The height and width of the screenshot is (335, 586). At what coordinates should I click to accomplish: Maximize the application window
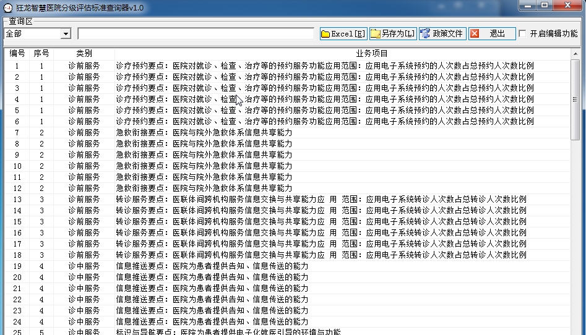click(x=545, y=6)
